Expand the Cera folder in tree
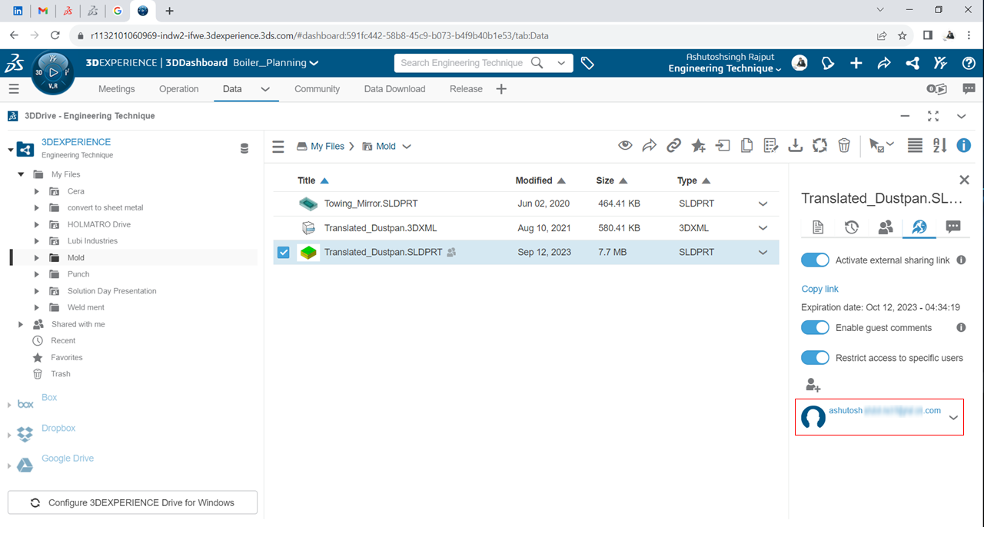Screen dimensions: 984x553 36,191
